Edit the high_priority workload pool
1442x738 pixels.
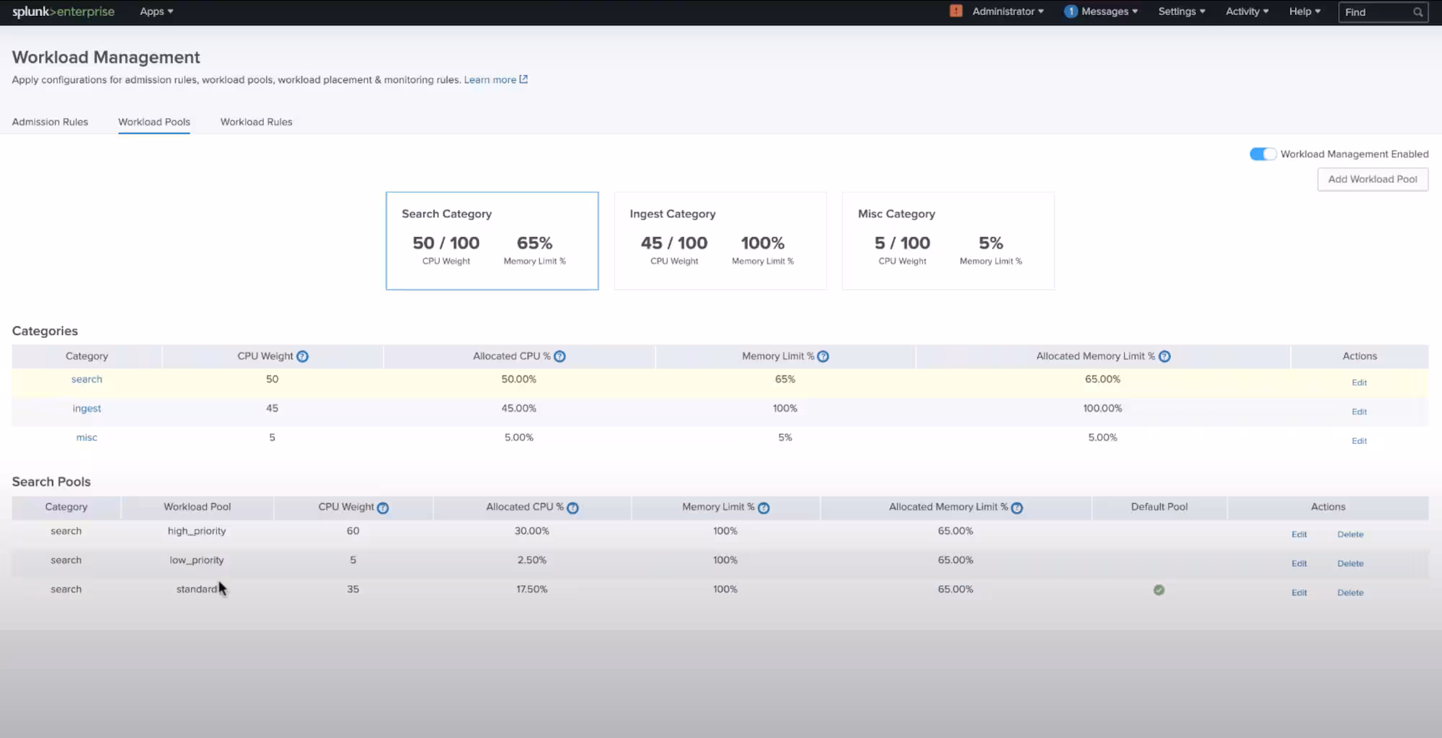[x=1299, y=534]
